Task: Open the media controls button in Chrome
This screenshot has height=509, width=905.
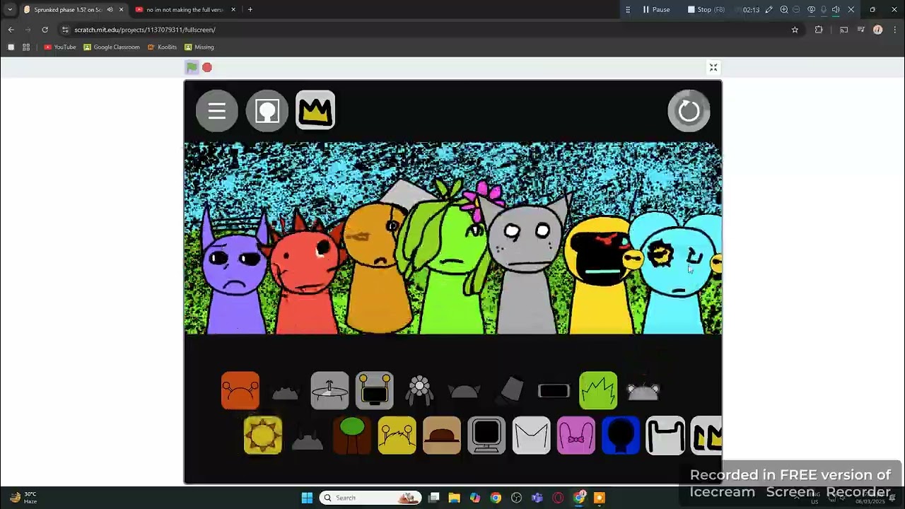Action: pos(860,30)
